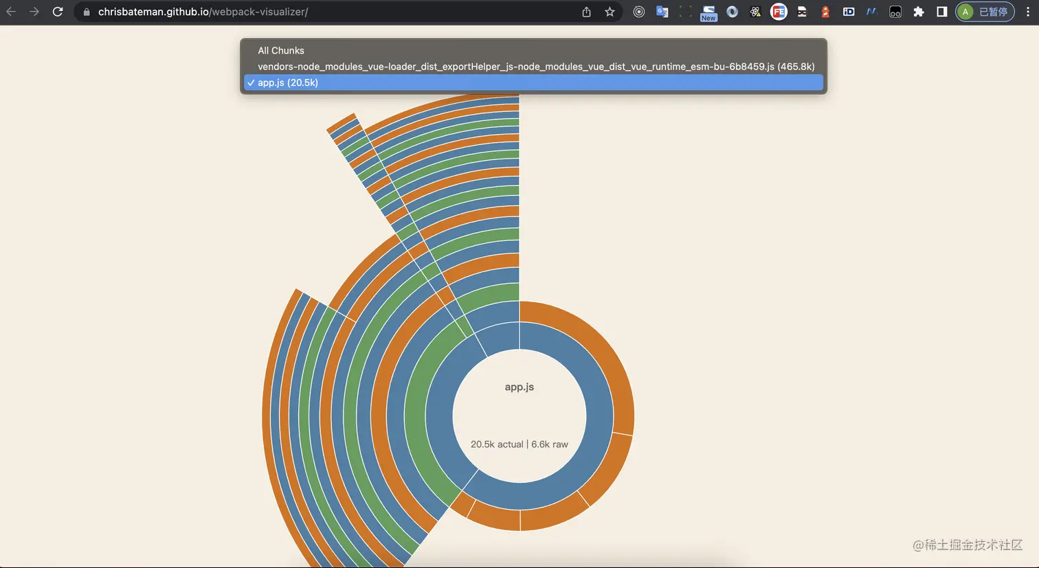Reload the webpack-visualizer page
This screenshot has width=1039, height=568.
click(x=58, y=12)
